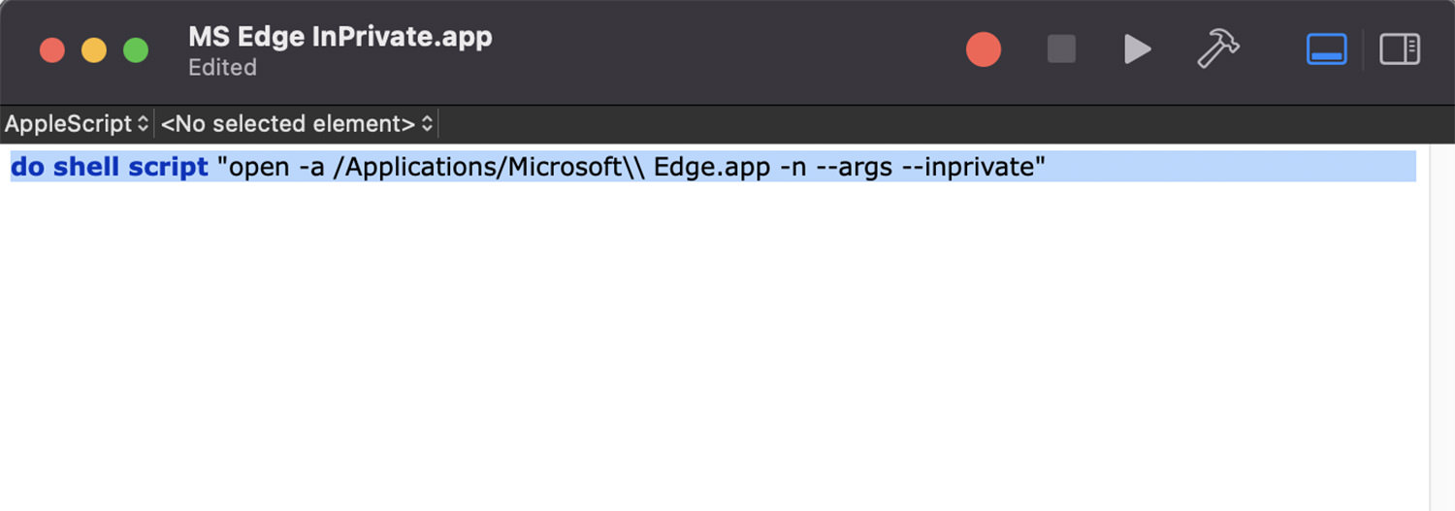The image size is (1455, 511).
Task: Click the word open in the command string
Action: 259,167
